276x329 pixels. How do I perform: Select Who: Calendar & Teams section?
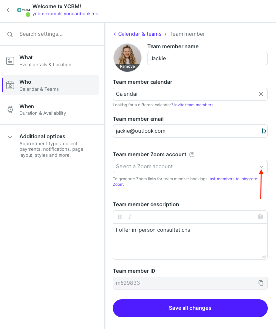51,85
